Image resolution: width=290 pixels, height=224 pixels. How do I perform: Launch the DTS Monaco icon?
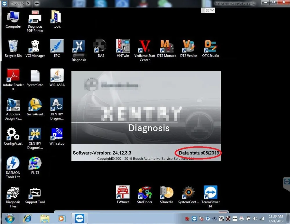click(x=167, y=49)
